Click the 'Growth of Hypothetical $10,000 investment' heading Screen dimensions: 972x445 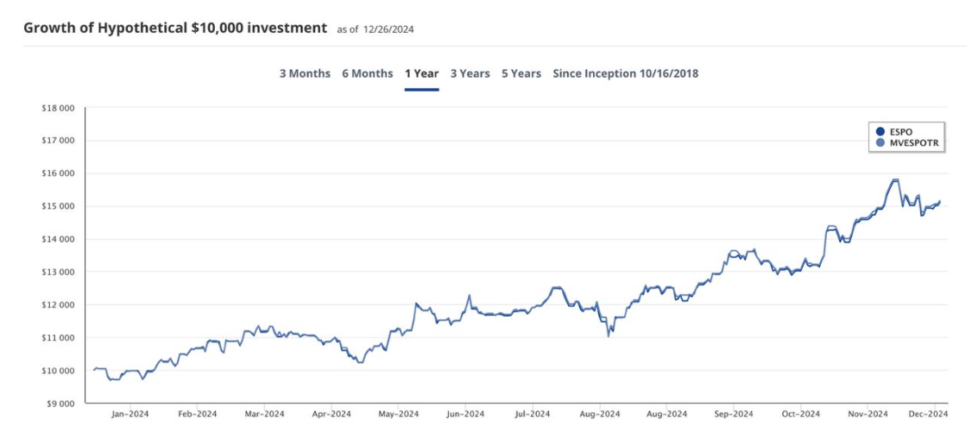pos(175,28)
